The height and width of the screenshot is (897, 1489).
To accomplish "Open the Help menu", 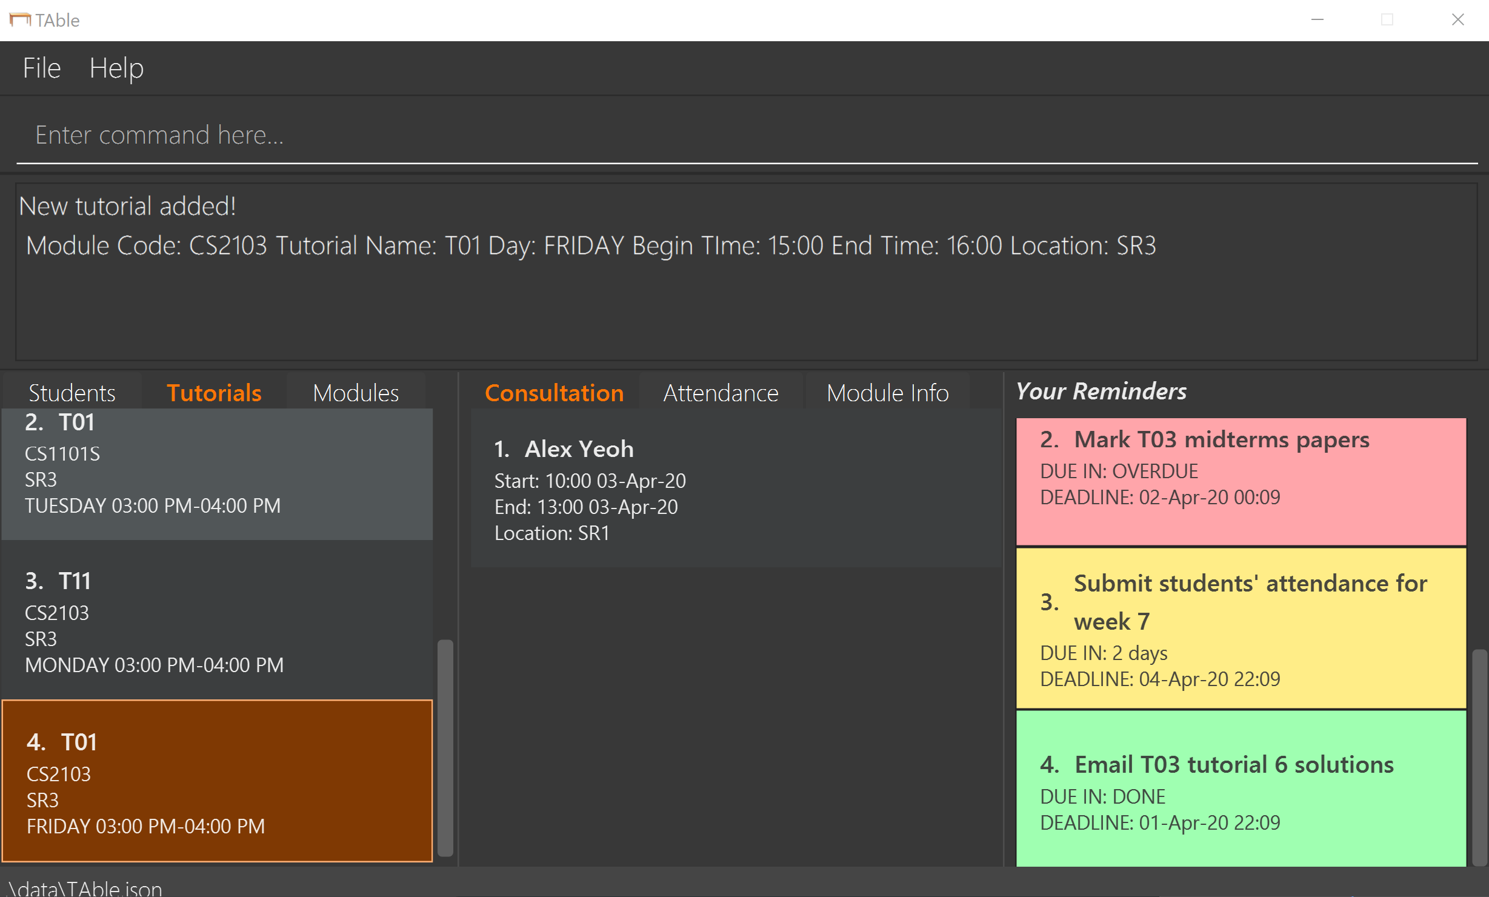I will pyautogui.click(x=116, y=68).
